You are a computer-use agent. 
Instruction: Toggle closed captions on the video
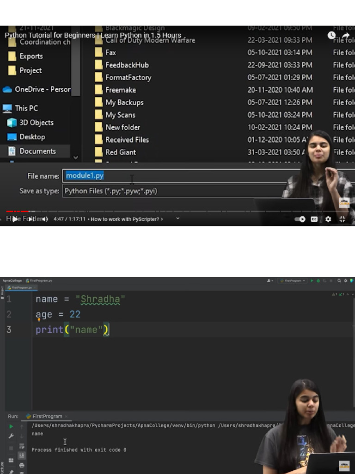tap(314, 219)
